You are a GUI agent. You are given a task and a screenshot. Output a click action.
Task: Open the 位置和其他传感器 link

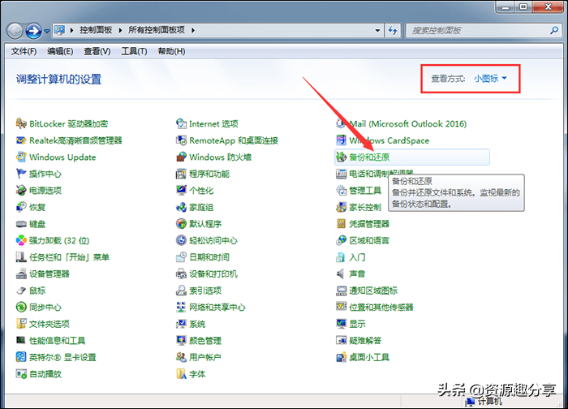[x=381, y=308]
